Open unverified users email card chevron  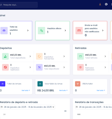tap(103, 31)
